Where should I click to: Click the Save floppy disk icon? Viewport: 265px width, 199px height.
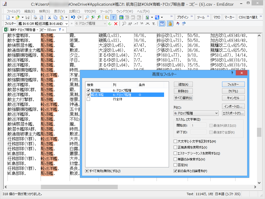pos(27,17)
